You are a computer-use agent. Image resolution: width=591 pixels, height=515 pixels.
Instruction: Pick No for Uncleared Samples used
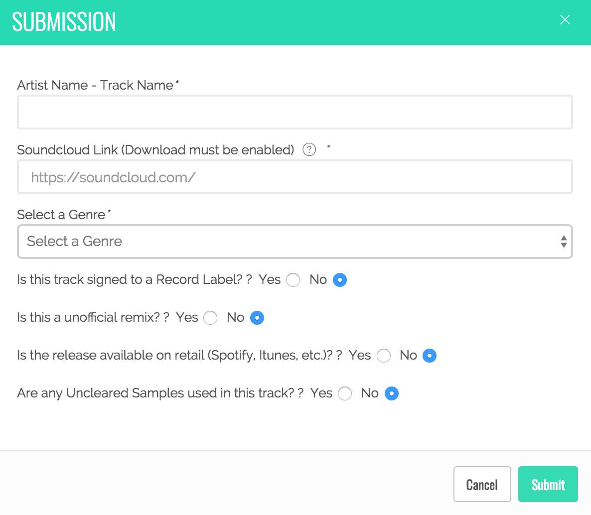click(x=392, y=393)
